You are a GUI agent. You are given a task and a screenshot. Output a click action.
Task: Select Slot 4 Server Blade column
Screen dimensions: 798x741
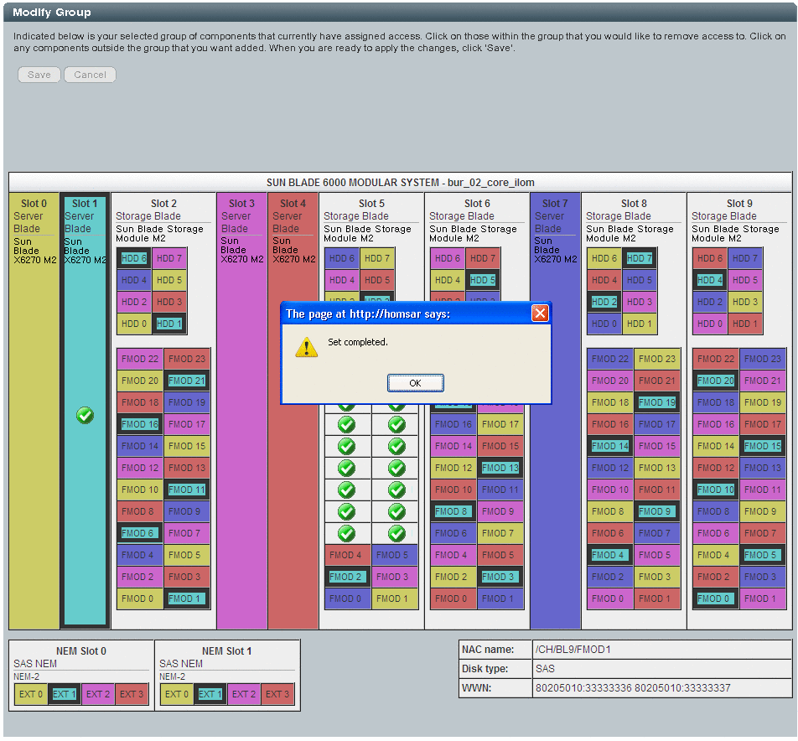click(293, 410)
